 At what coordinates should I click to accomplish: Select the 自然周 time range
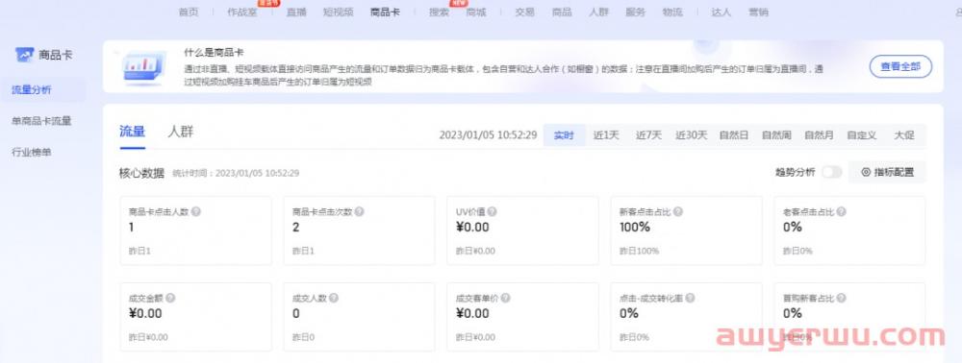pos(776,135)
